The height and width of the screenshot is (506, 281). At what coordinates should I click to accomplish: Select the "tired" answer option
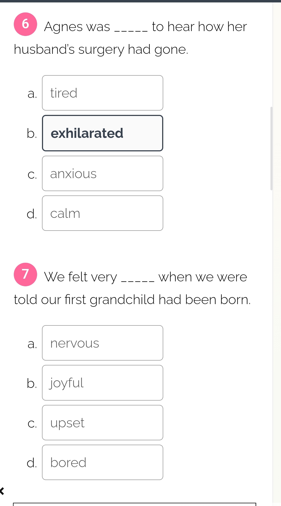(x=102, y=93)
